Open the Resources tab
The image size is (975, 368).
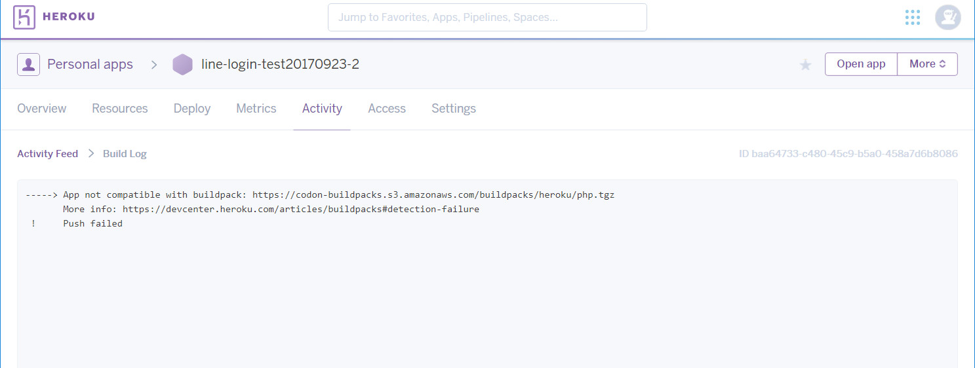coord(120,109)
